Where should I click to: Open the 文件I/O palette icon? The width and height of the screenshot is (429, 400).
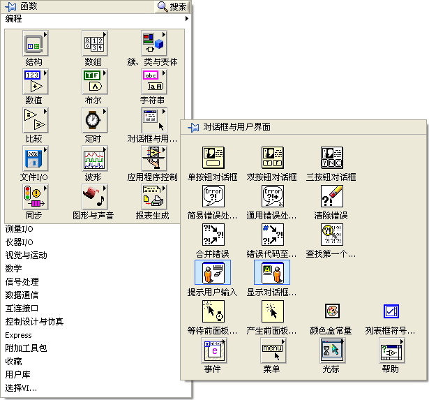(x=33, y=159)
